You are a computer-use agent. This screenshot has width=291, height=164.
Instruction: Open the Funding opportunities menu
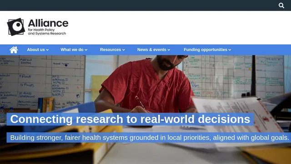(207, 50)
